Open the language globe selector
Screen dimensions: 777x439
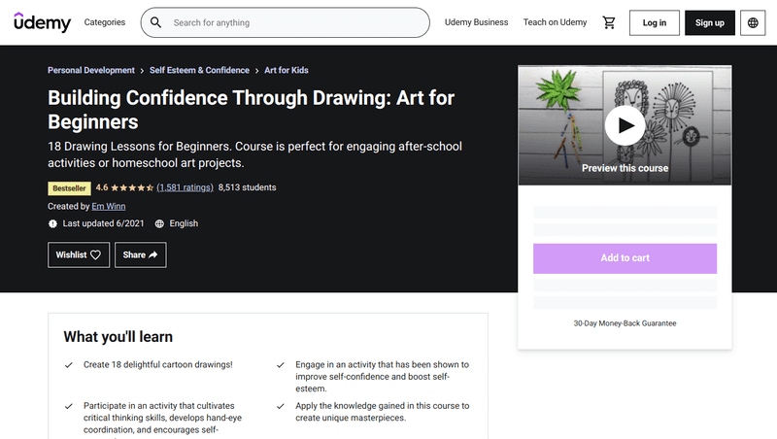pyautogui.click(x=753, y=22)
